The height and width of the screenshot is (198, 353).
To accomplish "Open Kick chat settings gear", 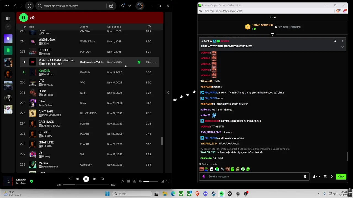I will click(332, 177).
